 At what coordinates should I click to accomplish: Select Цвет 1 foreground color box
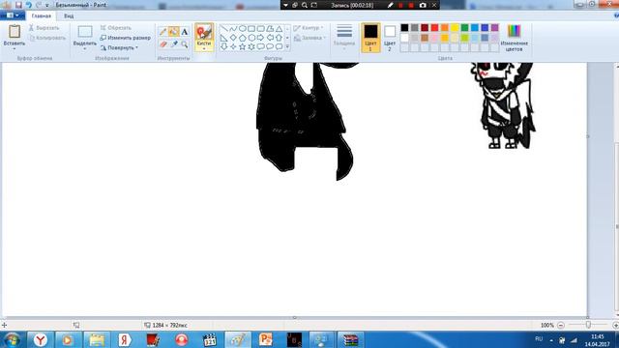pyautogui.click(x=370, y=38)
